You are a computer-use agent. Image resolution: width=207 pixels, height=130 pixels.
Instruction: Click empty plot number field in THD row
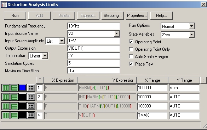[40, 106]
